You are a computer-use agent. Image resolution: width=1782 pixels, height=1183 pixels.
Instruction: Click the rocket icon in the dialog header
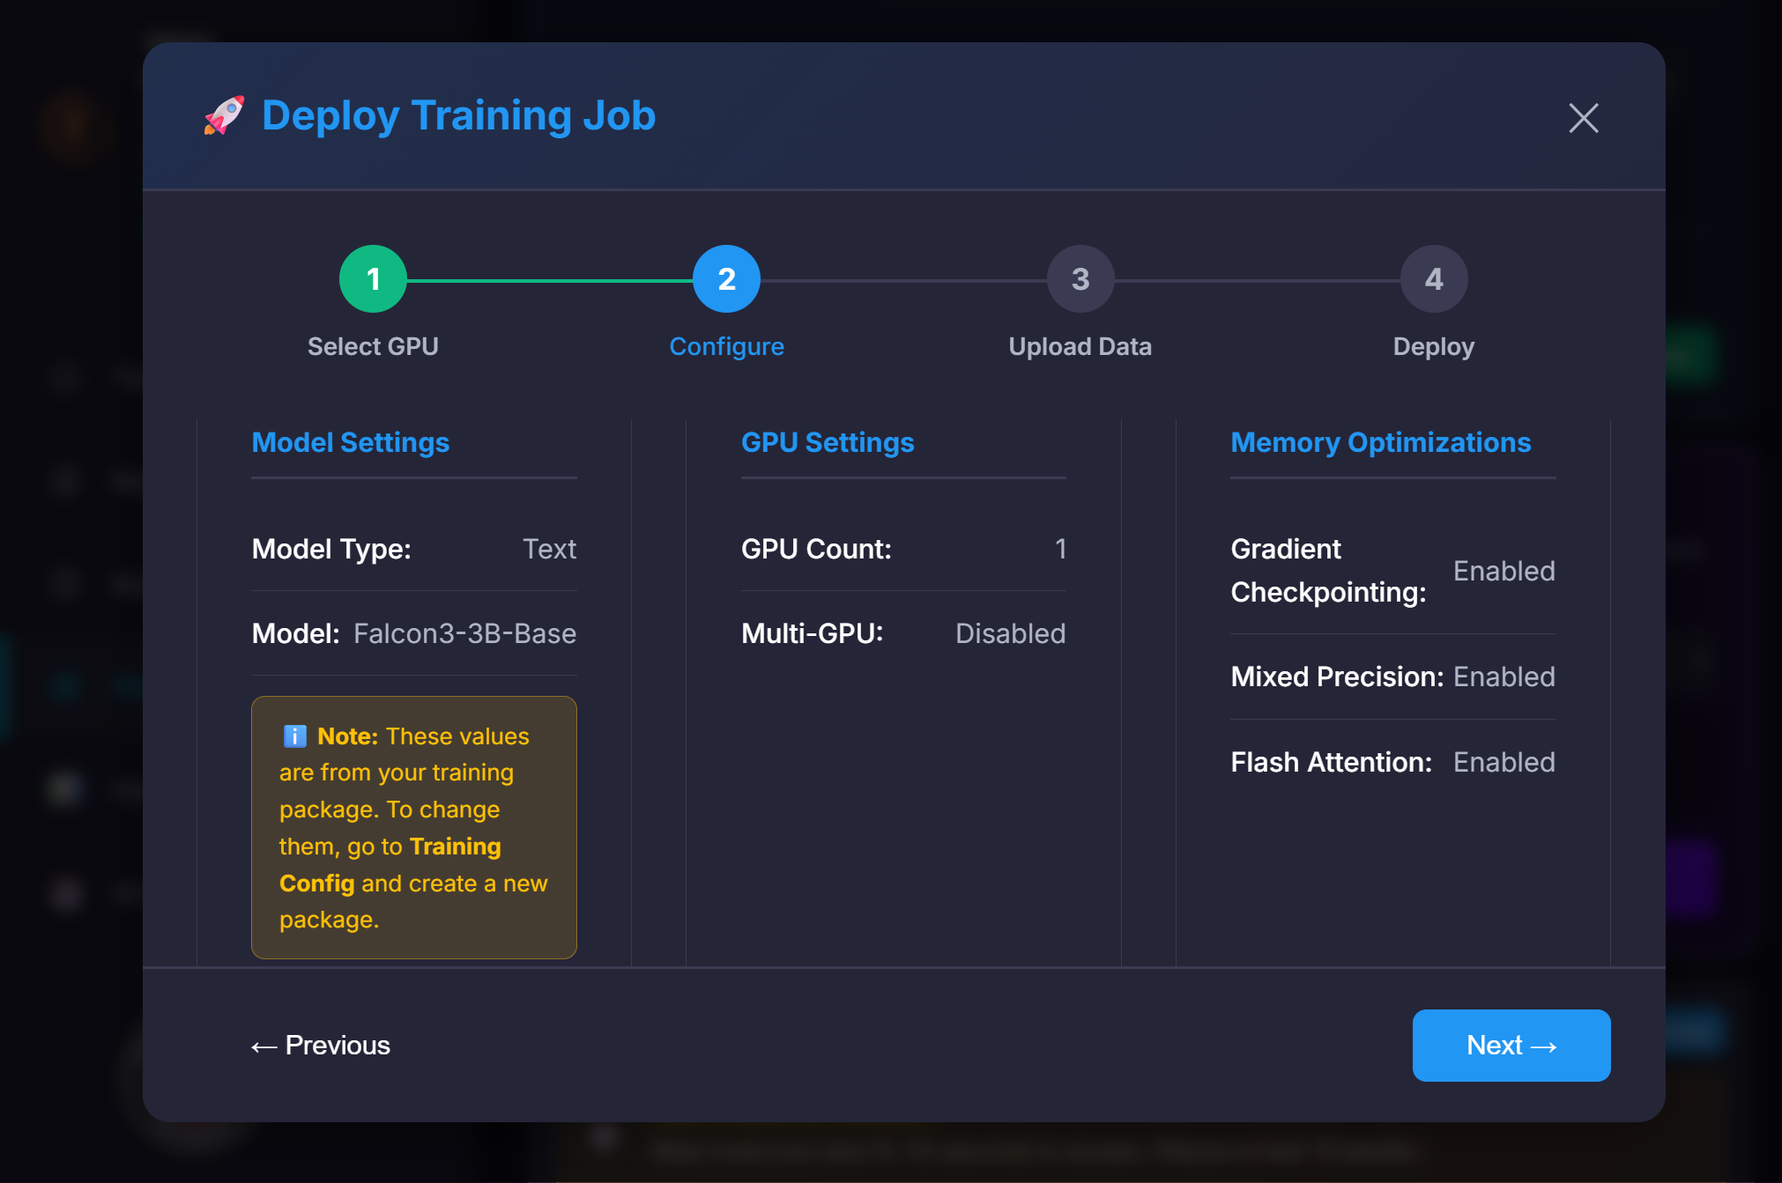(223, 115)
